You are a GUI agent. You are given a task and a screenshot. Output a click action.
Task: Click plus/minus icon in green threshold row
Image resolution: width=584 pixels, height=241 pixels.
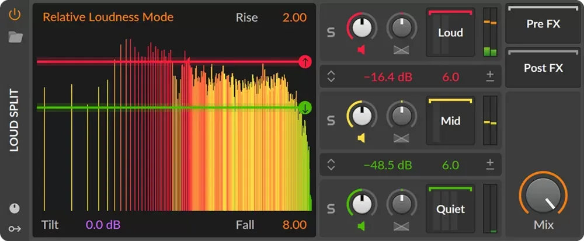(x=490, y=165)
